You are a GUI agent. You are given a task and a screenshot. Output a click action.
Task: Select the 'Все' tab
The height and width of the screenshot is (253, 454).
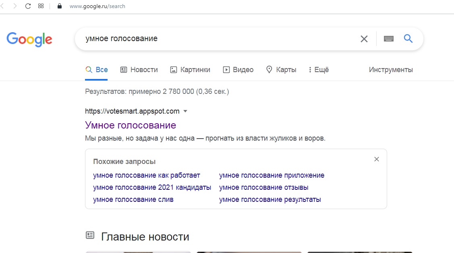point(96,70)
